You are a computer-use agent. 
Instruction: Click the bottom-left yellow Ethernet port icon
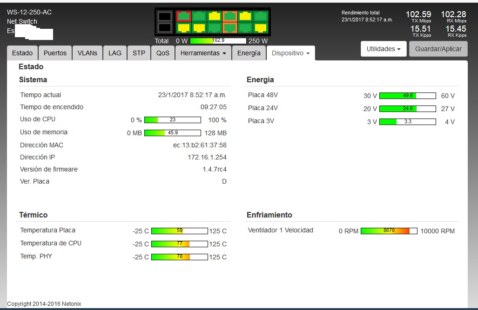[184, 28]
